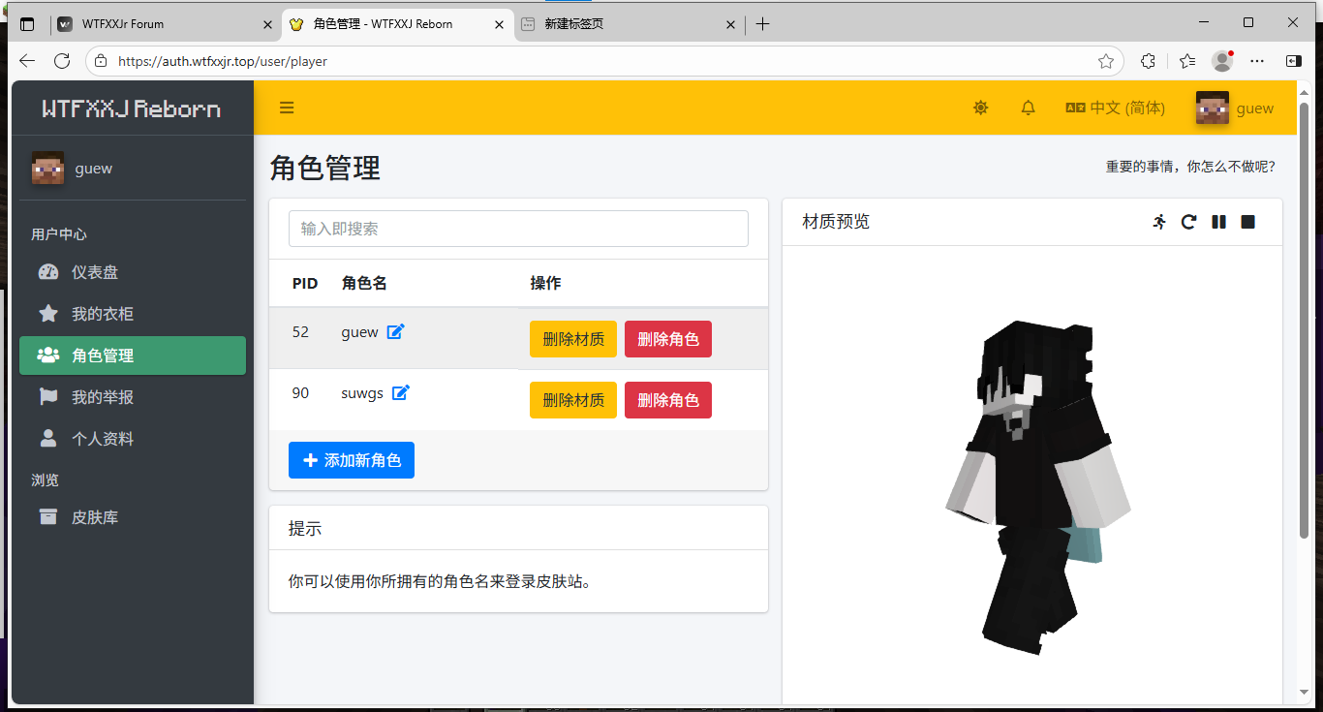Click PID 90 cell
Viewport: 1323px width, 712px height.
click(300, 393)
